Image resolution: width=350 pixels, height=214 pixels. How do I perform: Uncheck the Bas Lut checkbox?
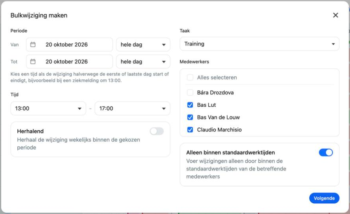190,105
